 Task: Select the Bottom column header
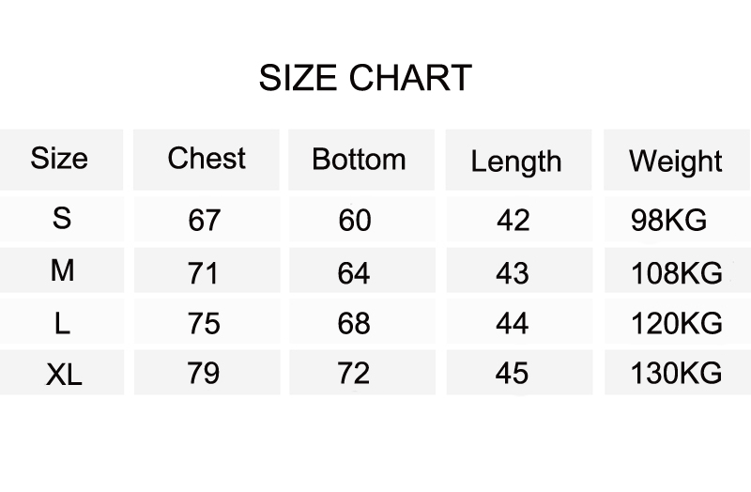[359, 159]
